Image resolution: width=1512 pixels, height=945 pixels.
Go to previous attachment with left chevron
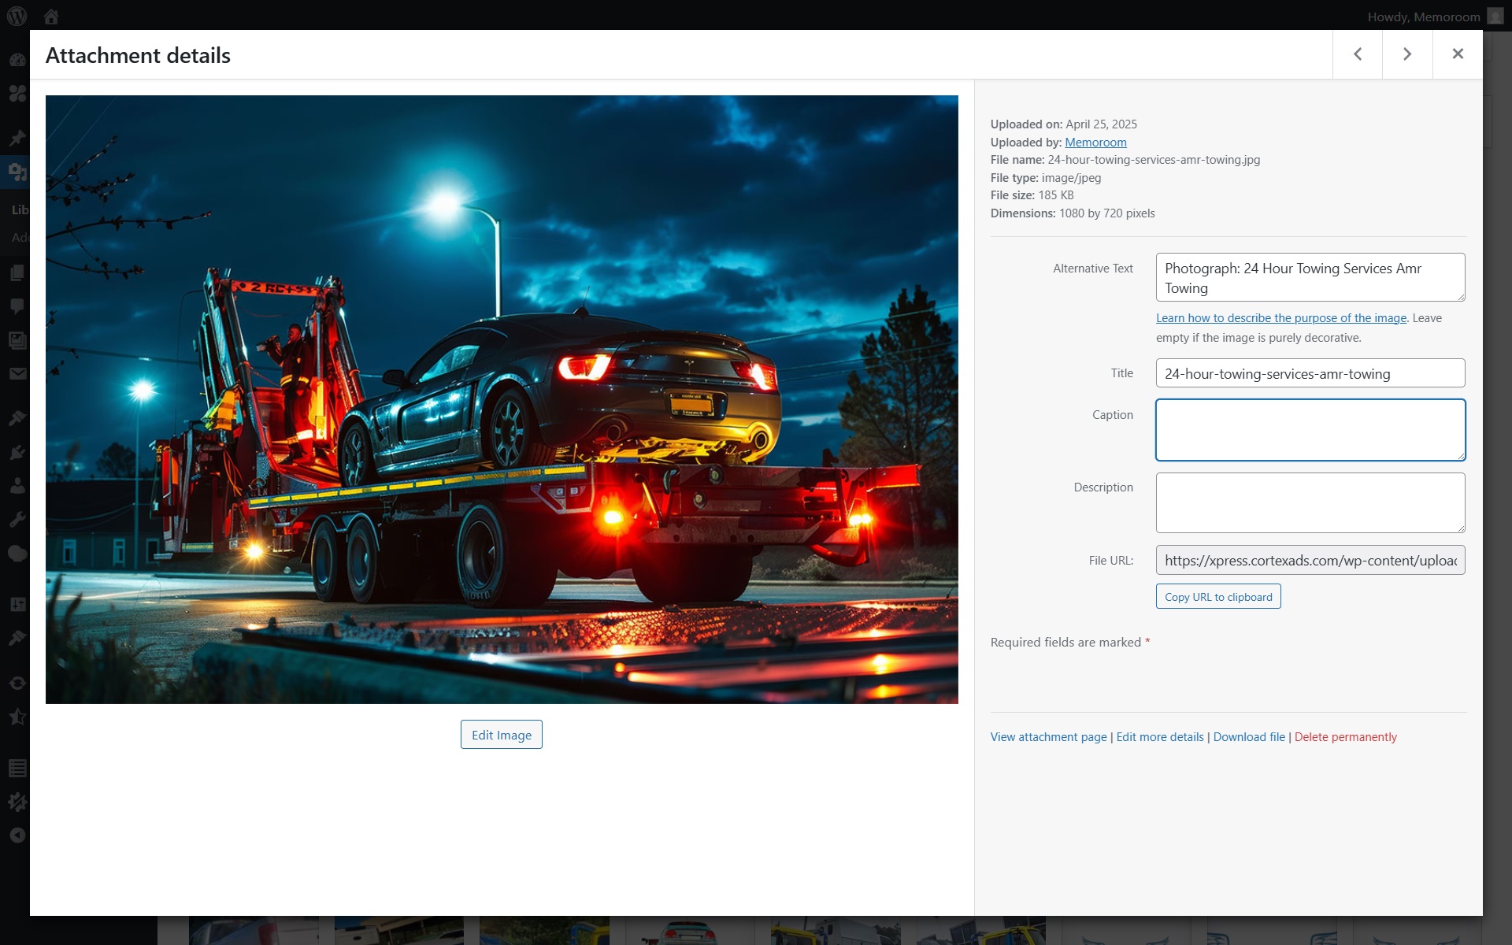pyautogui.click(x=1358, y=54)
